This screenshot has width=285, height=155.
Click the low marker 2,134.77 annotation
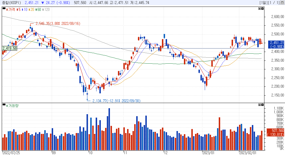point(116,101)
